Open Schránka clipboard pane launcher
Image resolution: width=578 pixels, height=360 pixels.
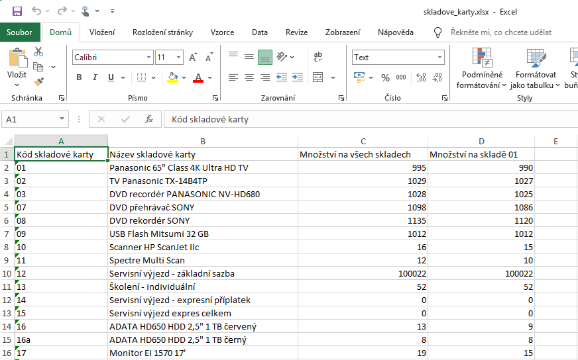point(62,98)
